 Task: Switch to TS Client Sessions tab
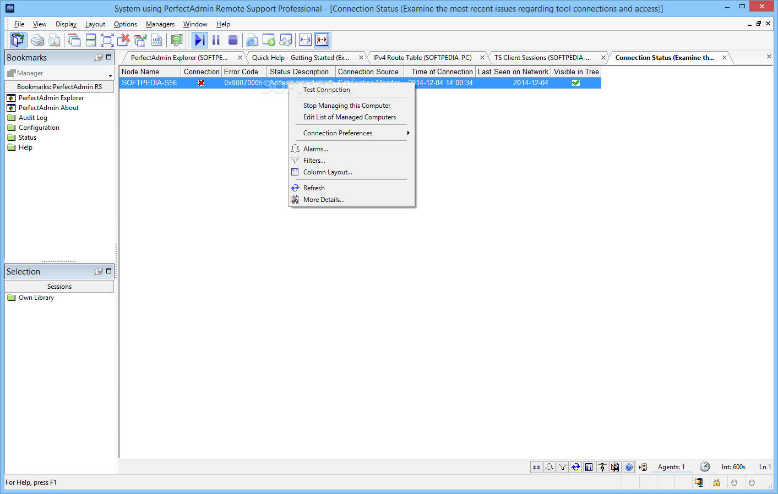click(x=542, y=58)
